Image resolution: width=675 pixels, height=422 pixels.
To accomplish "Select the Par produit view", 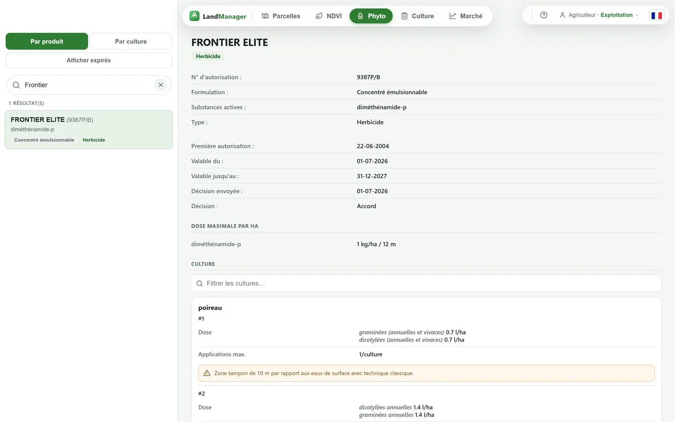I will [x=47, y=41].
